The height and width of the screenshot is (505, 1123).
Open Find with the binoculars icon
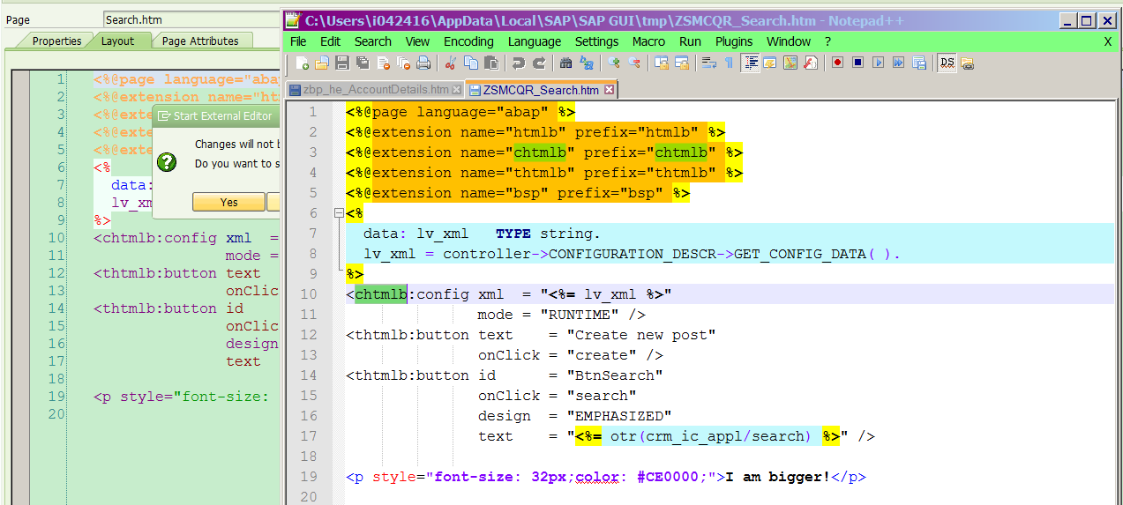point(565,63)
